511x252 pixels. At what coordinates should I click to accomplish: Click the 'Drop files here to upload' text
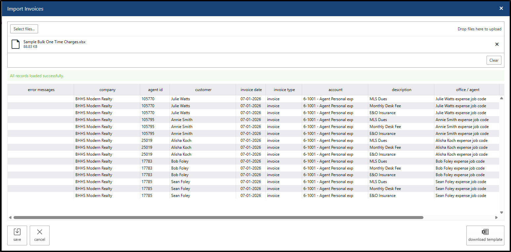[479, 29]
